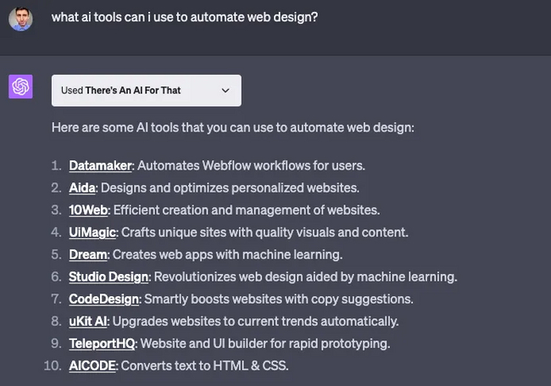Open the TeleportHQ link

click(102, 343)
